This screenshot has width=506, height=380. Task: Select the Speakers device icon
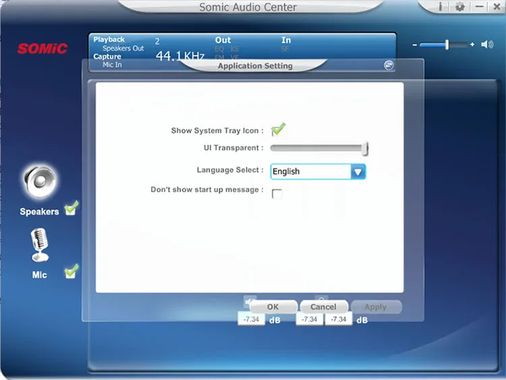pos(40,182)
